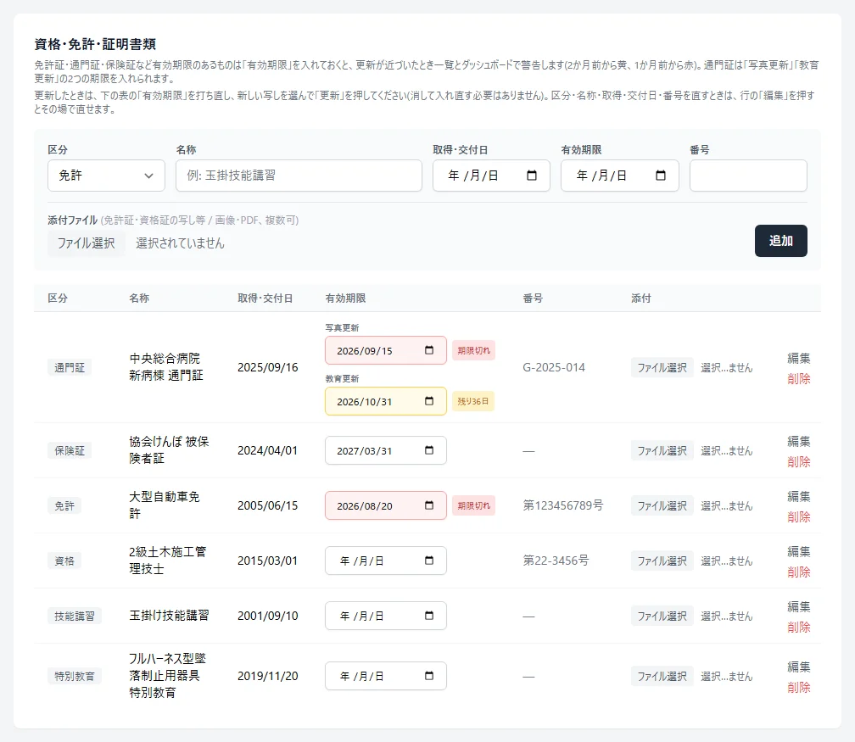Choose file for 2級土木施工管理技士 row
The height and width of the screenshot is (742, 855).
coord(662,561)
